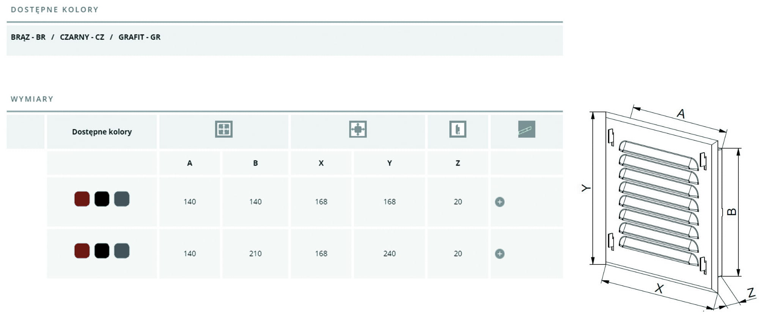Click the outer dimensions grid icon
The height and width of the screenshot is (331, 777).
(x=223, y=129)
